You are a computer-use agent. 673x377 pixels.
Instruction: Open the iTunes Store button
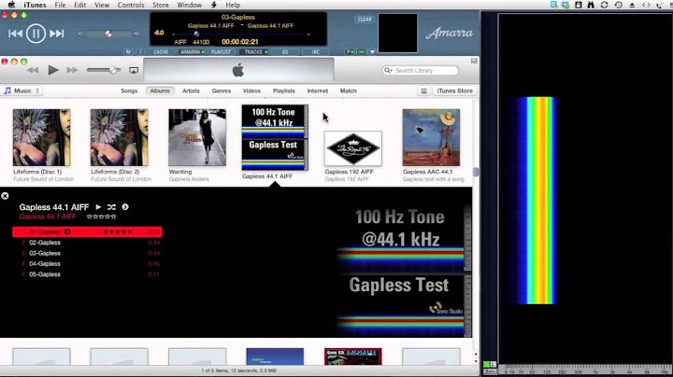click(454, 91)
